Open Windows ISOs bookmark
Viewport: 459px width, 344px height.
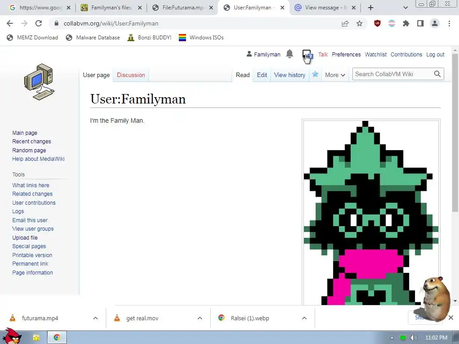(x=201, y=38)
